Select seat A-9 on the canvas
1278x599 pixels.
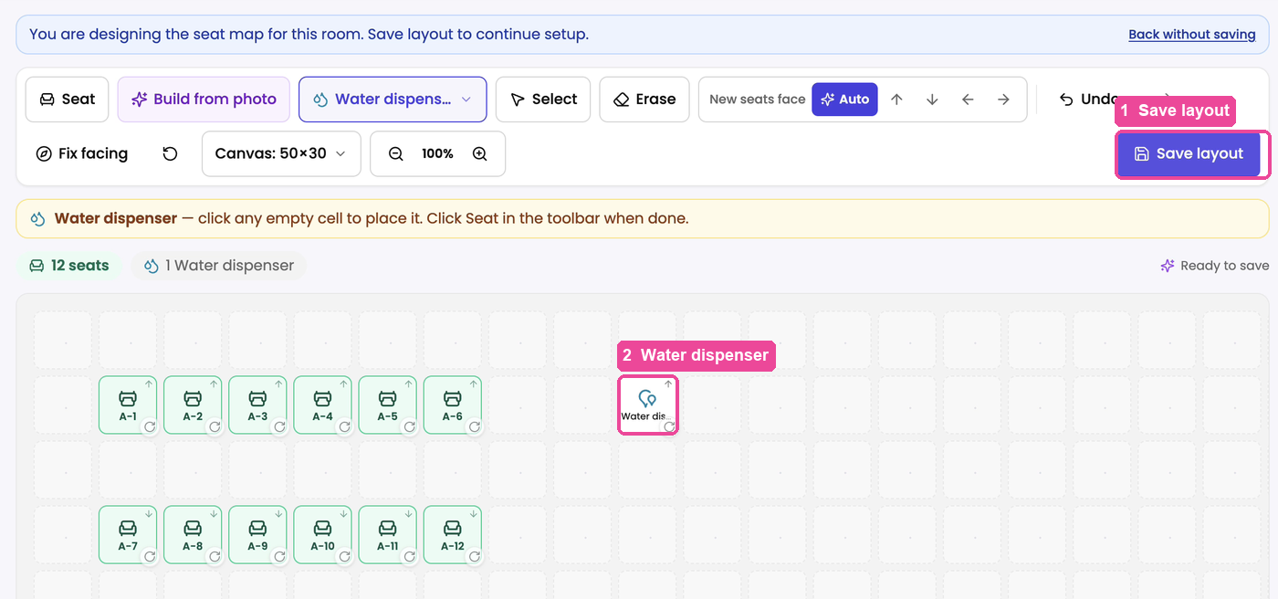tap(257, 535)
